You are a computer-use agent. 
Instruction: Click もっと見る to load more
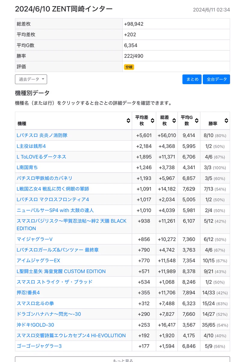pyautogui.click(x=123, y=359)
